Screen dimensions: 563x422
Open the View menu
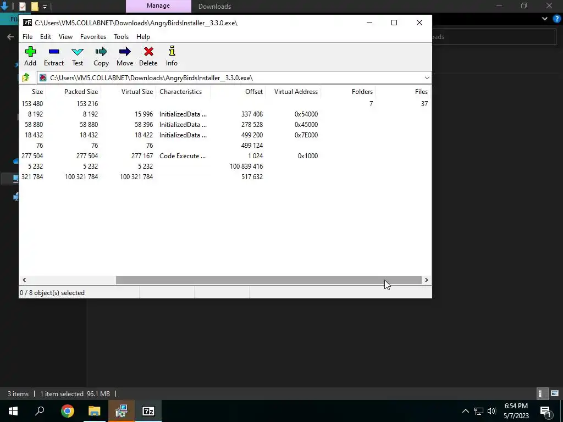[66, 37]
